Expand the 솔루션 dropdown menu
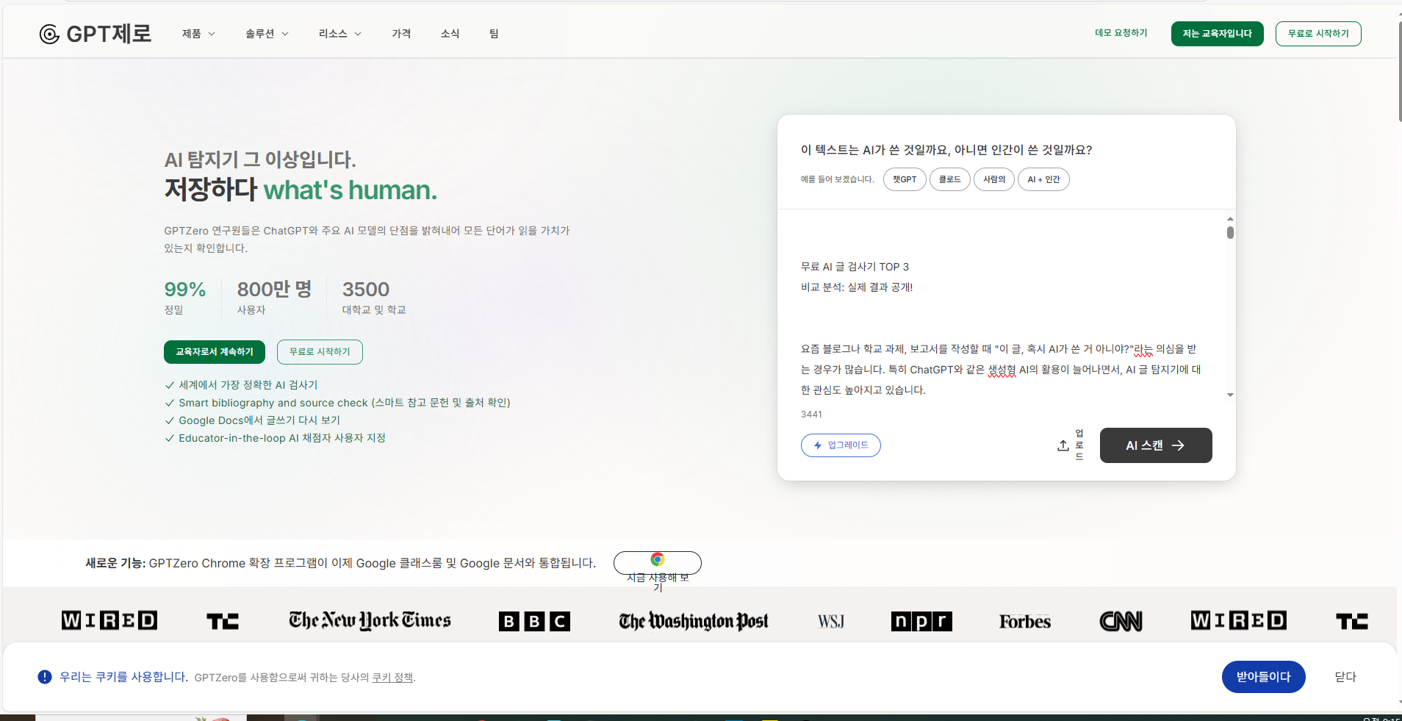 tap(267, 34)
